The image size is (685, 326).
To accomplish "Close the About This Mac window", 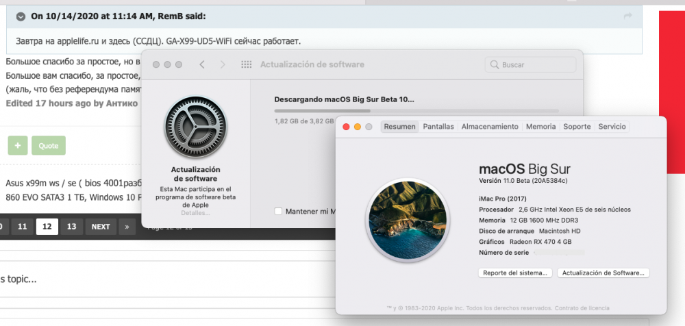I will point(346,127).
